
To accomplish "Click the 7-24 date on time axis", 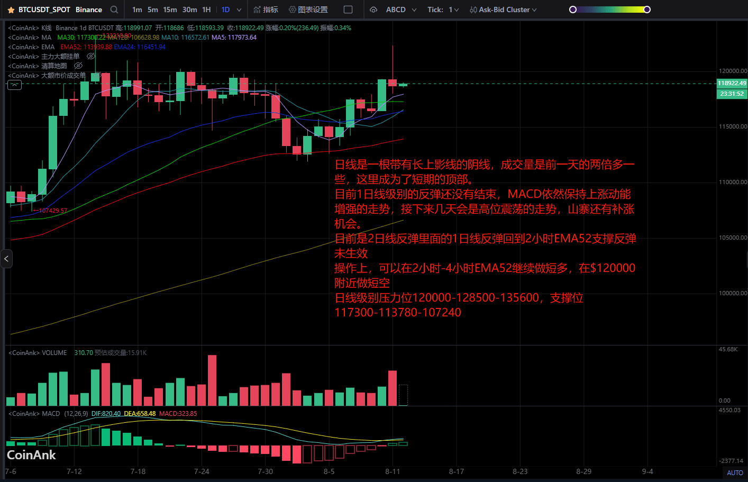I will click(x=202, y=471).
